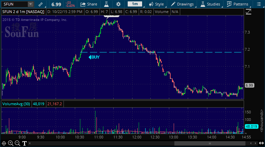Image resolution: width=265 pixels, height=147 pixels.
Task: Click the zoom in magnifier
Action: click(11, 143)
